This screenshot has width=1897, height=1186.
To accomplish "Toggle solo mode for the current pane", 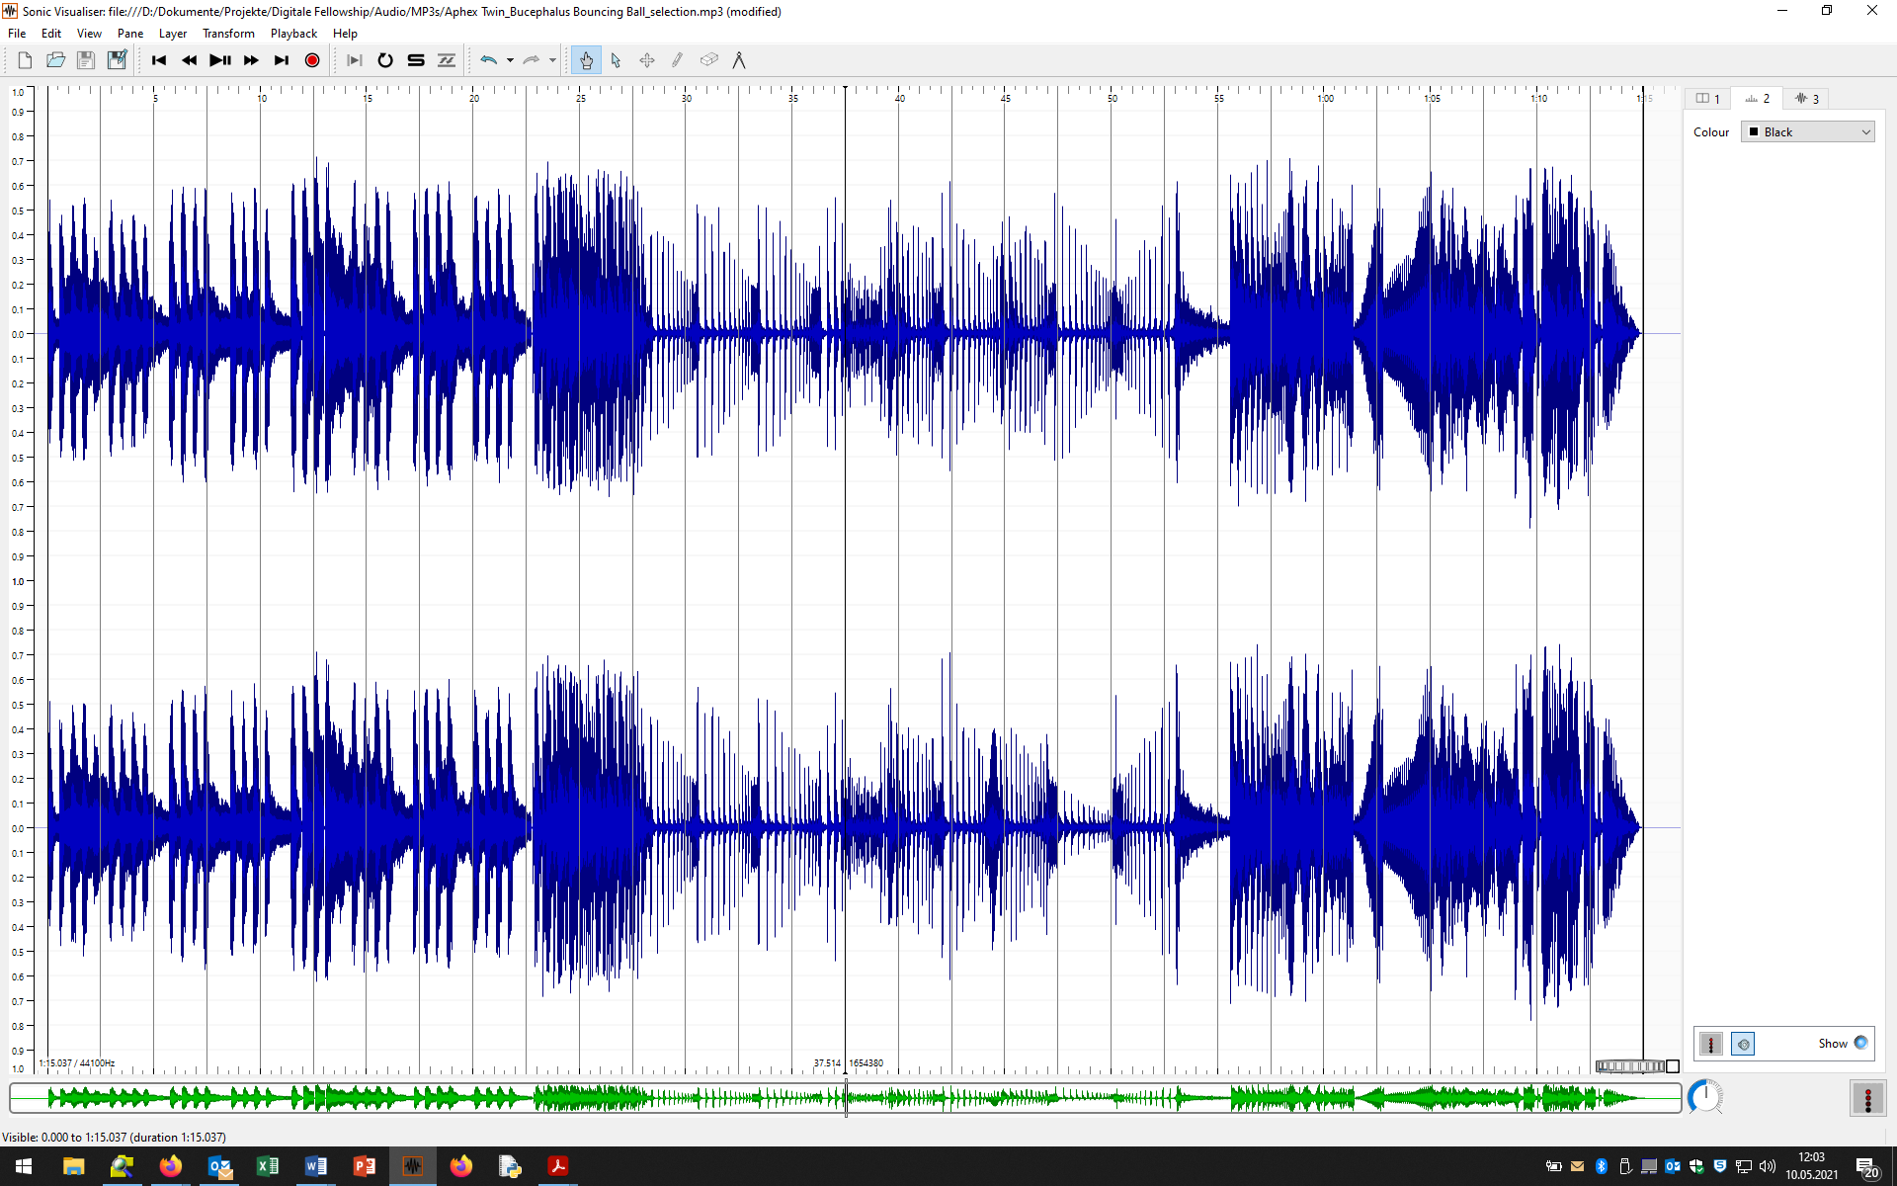I will pos(415,60).
